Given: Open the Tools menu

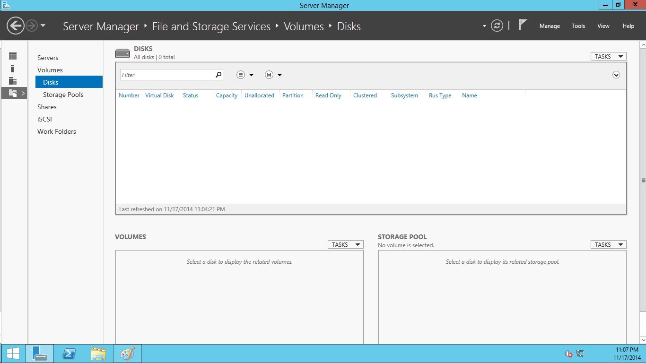Looking at the screenshot, I should pyautogui.click(x=578, y=26).
